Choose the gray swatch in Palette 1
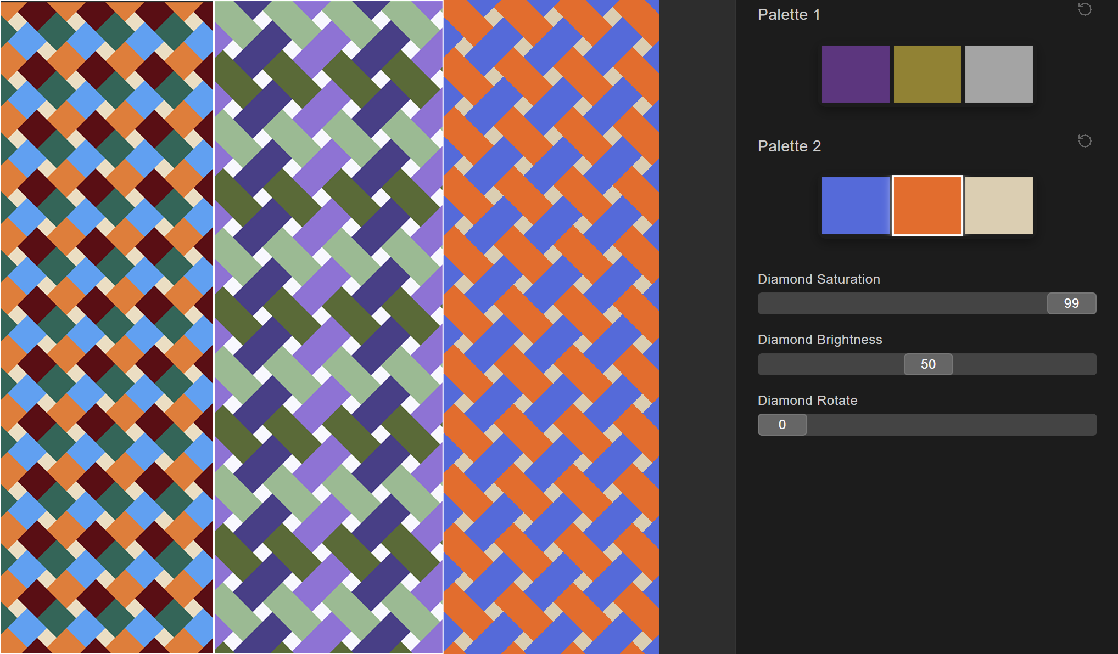 click(x=998, y=74)
